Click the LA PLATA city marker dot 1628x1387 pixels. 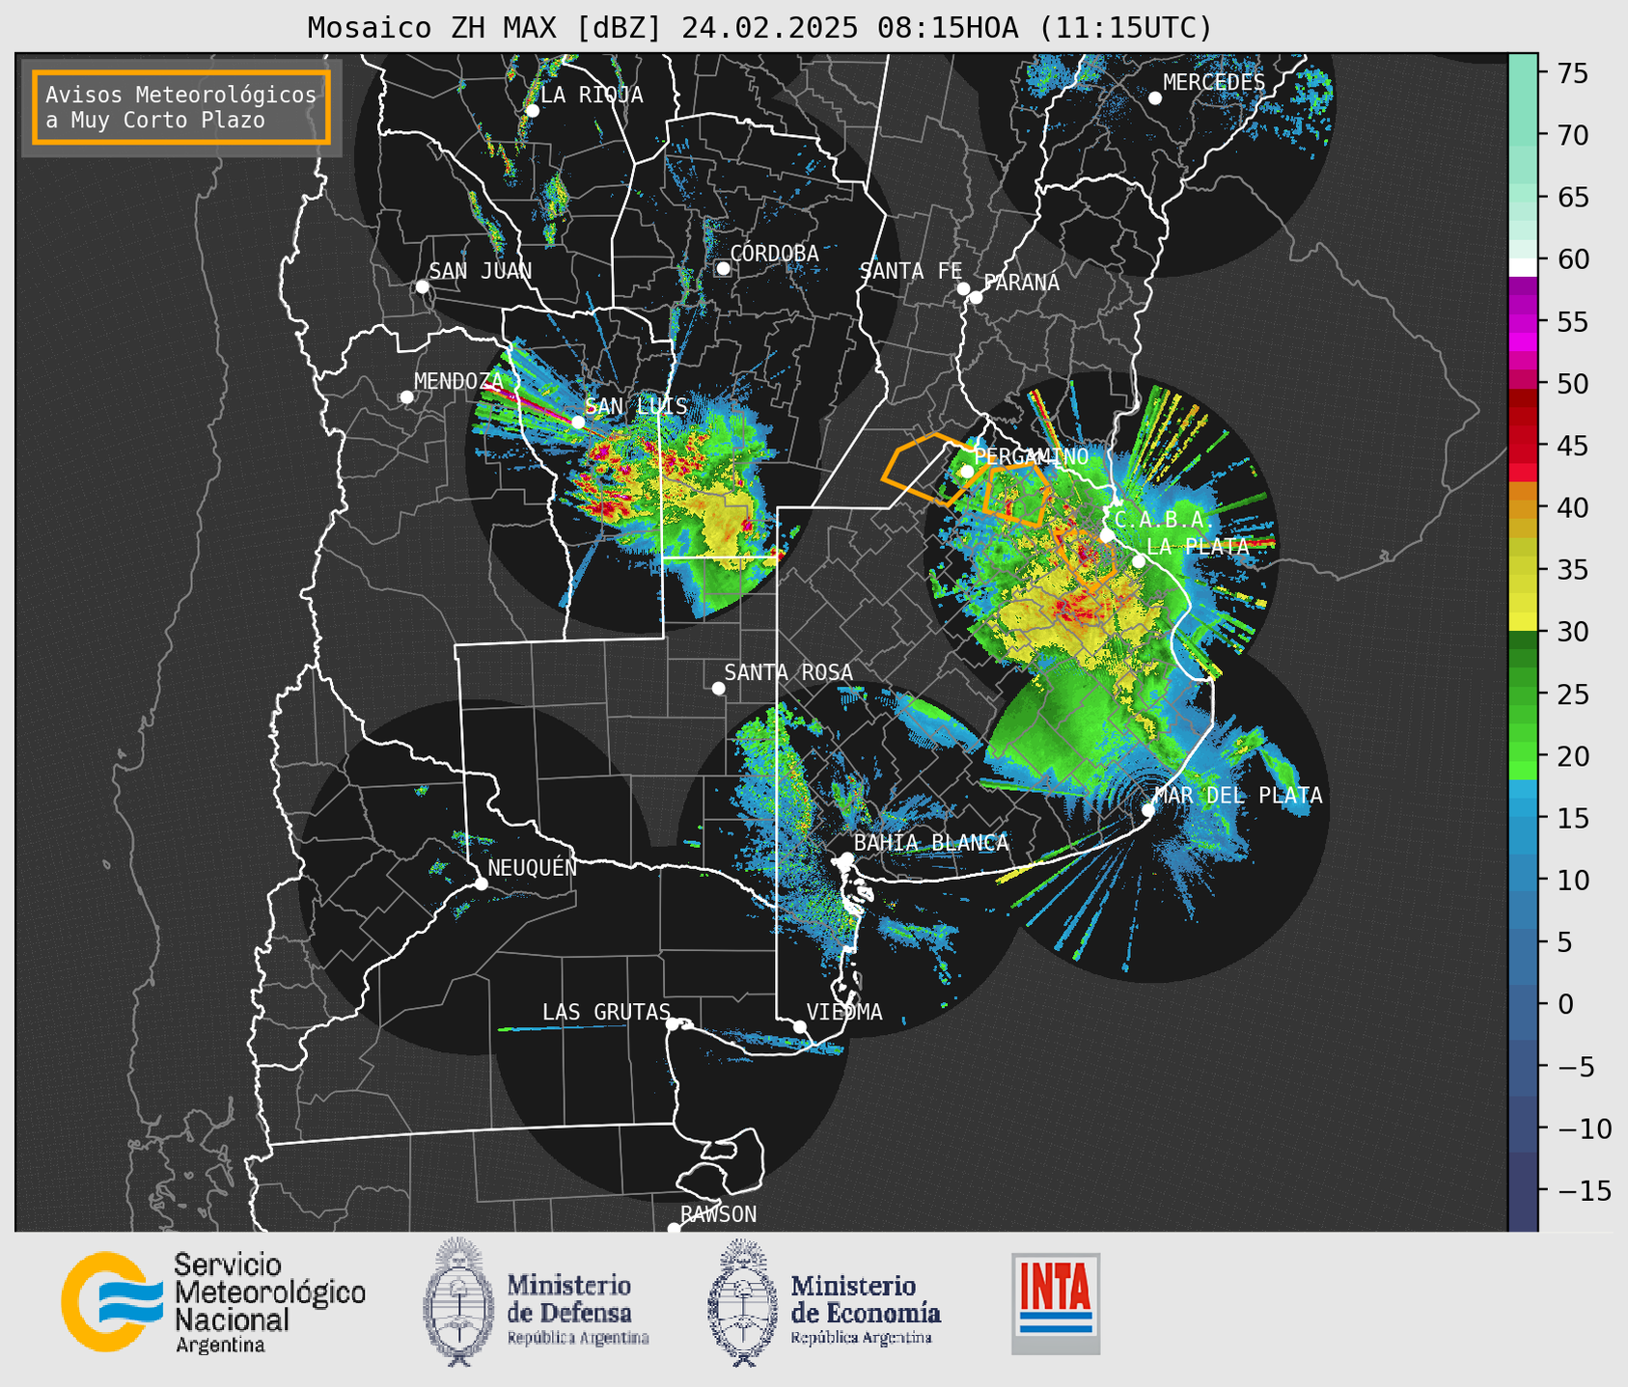pyautogui.click(x=1139, y=561)
